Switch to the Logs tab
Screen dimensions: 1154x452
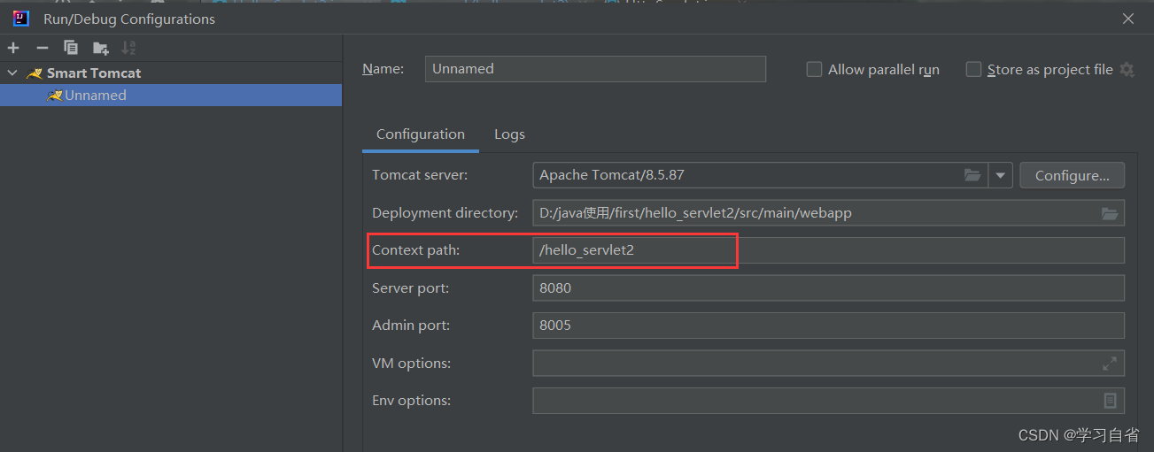509,134
